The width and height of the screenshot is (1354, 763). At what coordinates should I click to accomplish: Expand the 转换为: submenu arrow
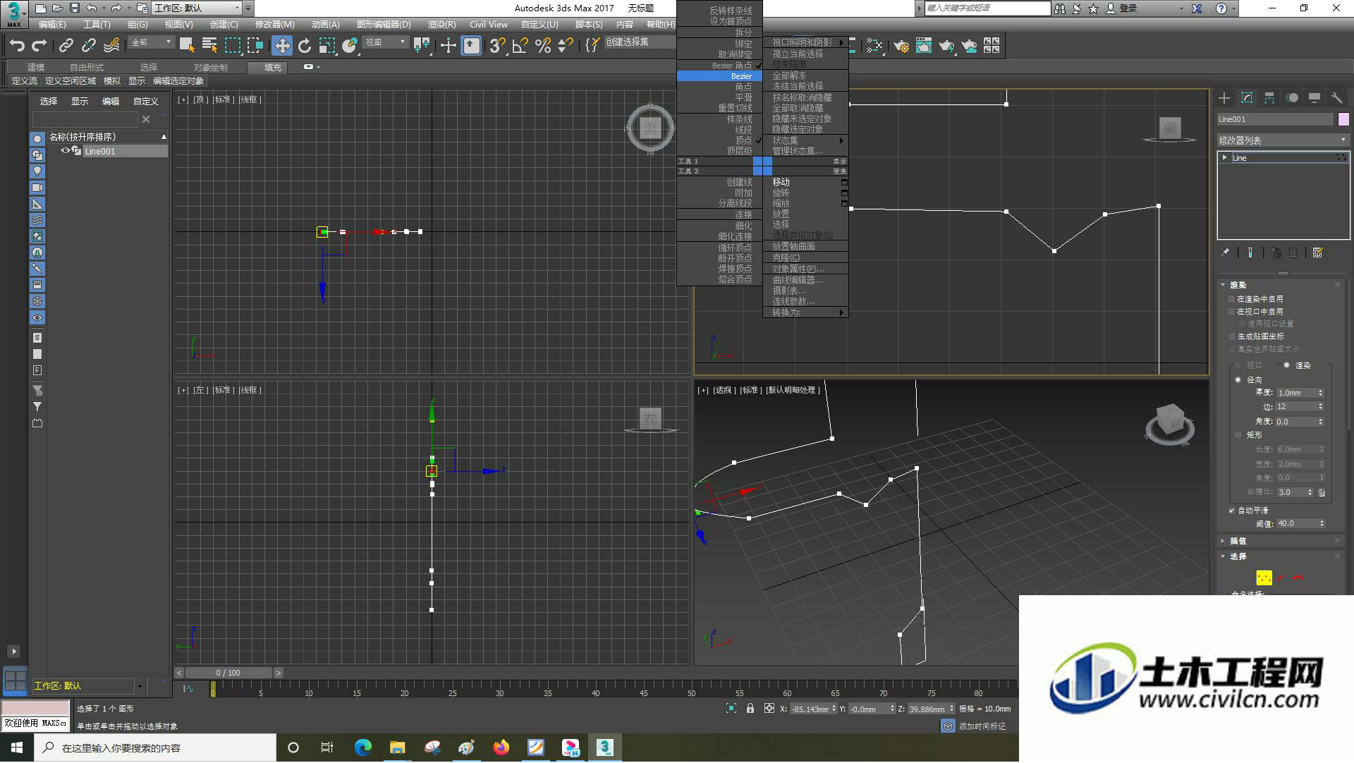[x=841, y=312]
